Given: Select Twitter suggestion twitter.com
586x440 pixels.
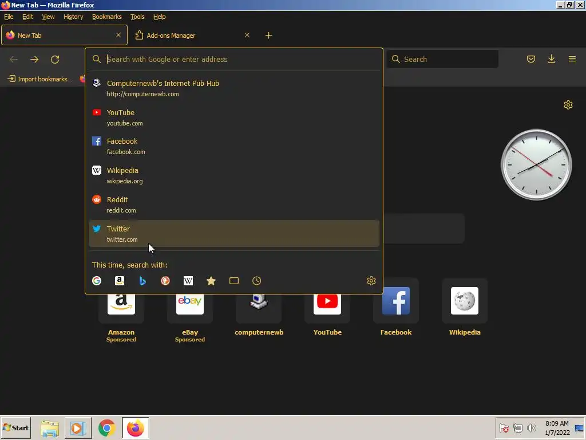Looking at the screenshot, I should (x=234, y=234).
